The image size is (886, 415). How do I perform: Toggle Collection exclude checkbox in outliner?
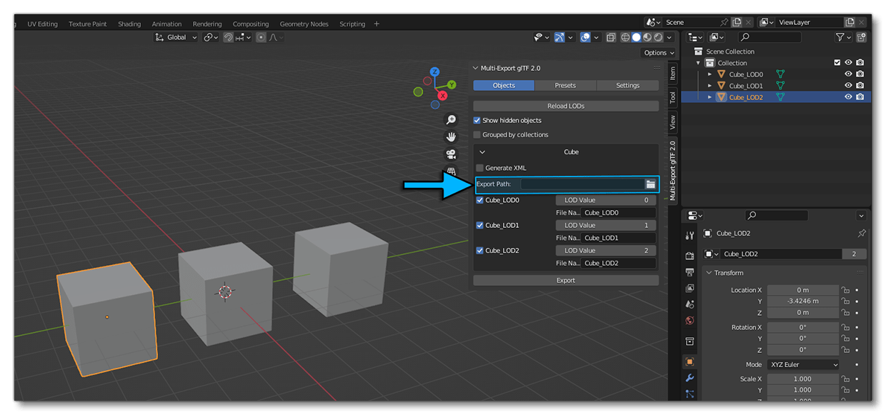(x=837, y=63)
